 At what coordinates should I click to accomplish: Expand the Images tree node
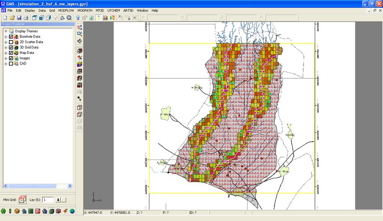(x=6, y=58)
